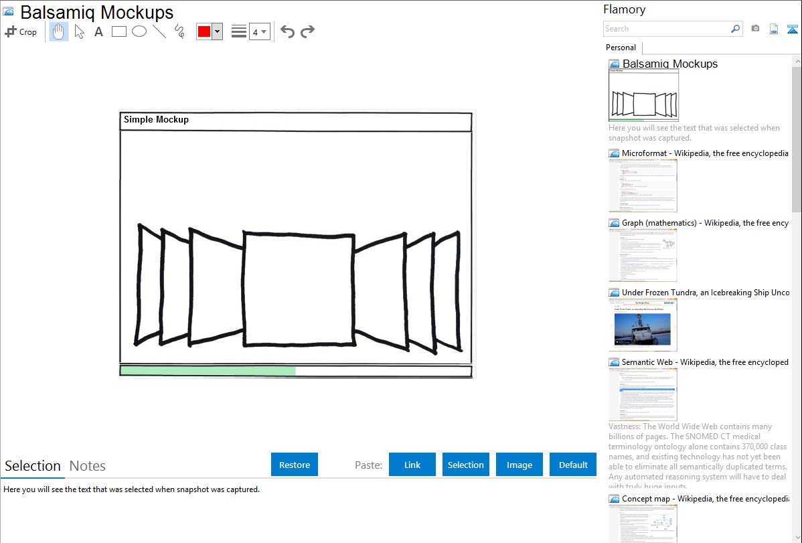Click Balsamiq Mockups title in sidebar list
This screenshot has height=543, width=802.
pos(670,64)
